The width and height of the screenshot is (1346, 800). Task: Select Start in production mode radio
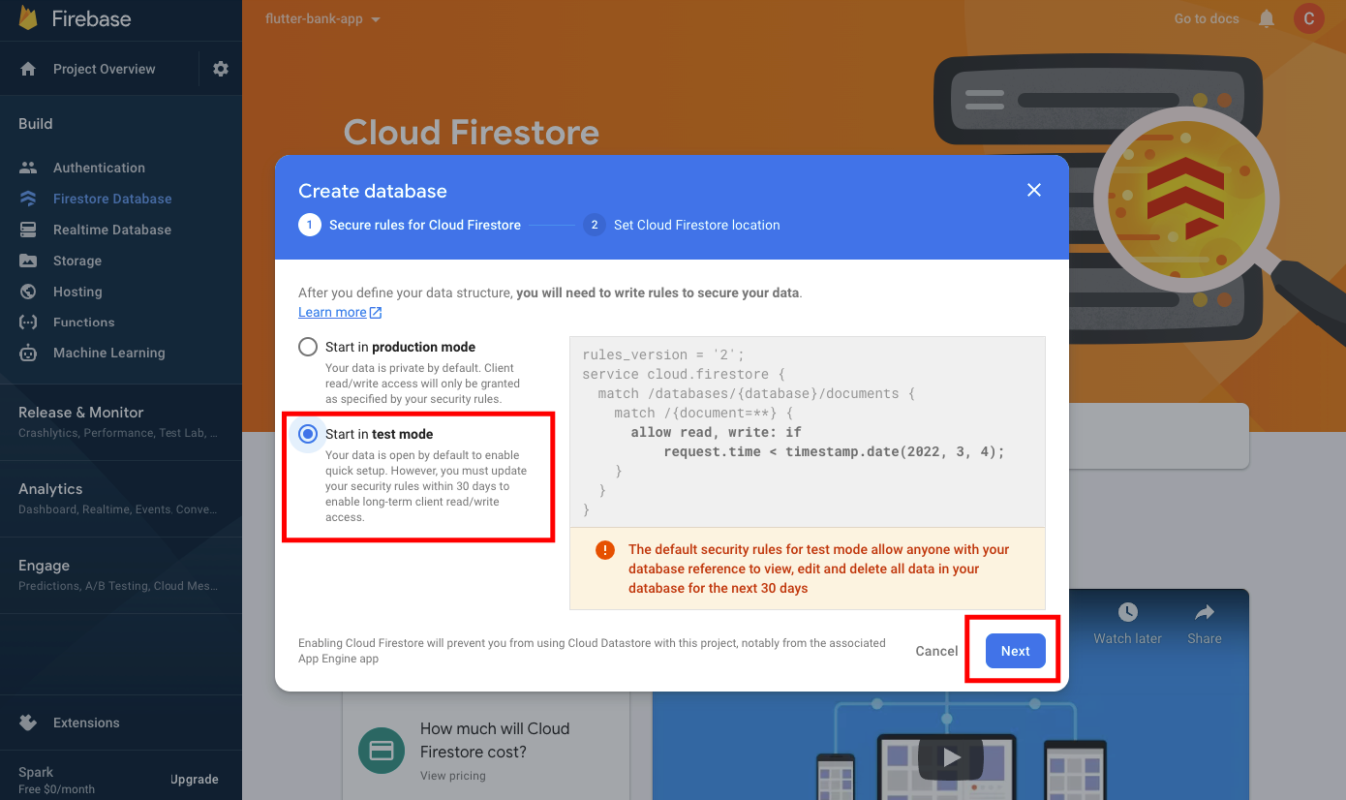pyautogui.click(x=308, y=347)
